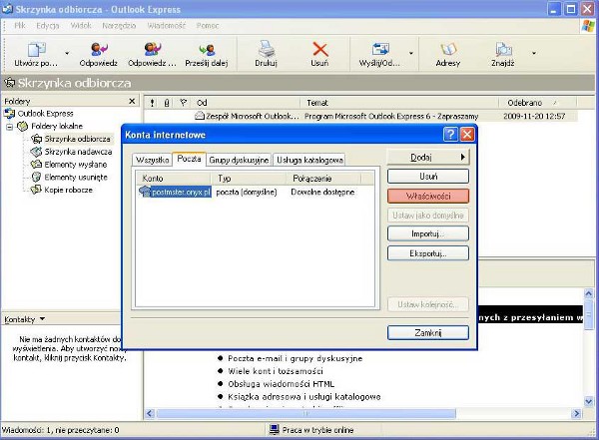Click the horizontal scroll left arrow

click(150, 413)
